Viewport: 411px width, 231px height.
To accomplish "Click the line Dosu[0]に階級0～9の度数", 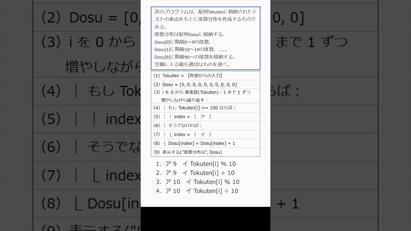I will 183,42.
